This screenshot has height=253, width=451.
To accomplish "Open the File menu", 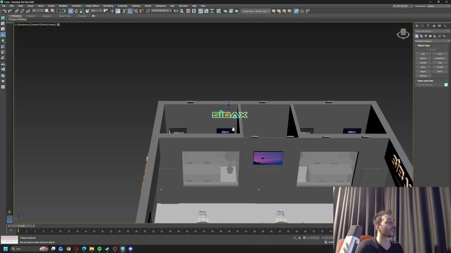I will (x=4, y=6).
